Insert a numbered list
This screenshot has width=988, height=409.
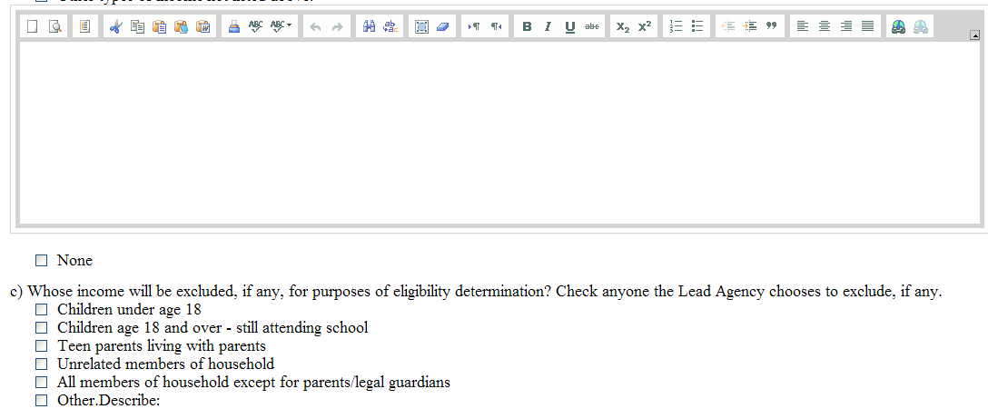(x=677, y=26)
